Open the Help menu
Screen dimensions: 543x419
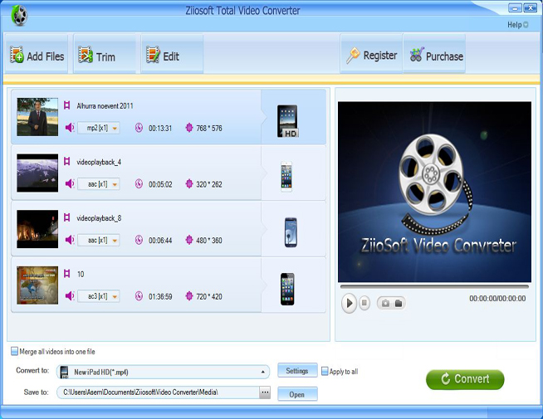pos(518,25)
